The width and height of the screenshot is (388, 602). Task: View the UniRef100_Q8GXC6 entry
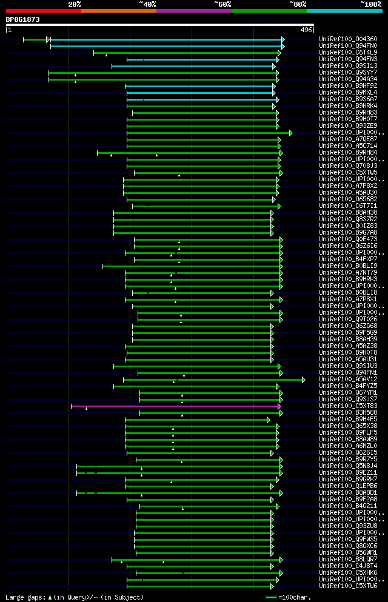click(348, 546)
